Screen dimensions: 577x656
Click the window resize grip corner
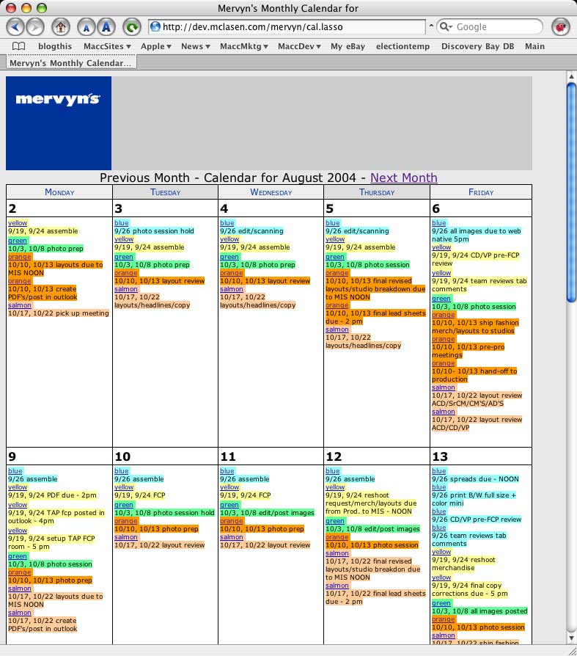pos(572,651)
